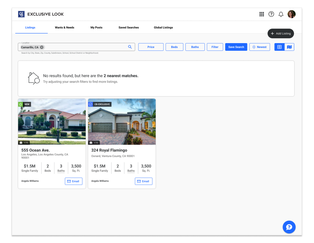
Task: Click Baths label on 324 Royal Flamingo card
Action: 131,171
